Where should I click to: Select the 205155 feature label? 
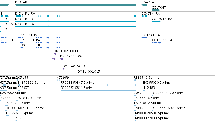pyautogui.click(x=22, y=78)
